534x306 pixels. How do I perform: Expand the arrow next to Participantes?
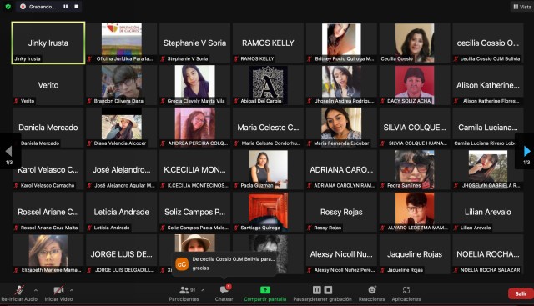point(203,290)
